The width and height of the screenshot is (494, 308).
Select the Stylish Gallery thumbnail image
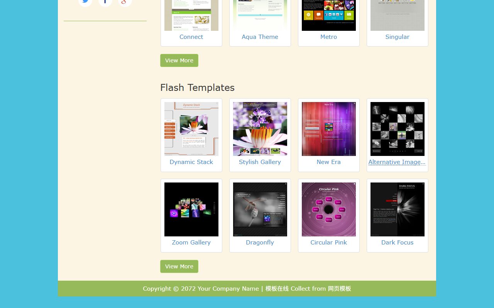coord(260,129)
